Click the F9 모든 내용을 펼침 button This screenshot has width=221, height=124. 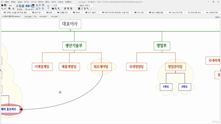pyautogui.click(x=156, y=12)
